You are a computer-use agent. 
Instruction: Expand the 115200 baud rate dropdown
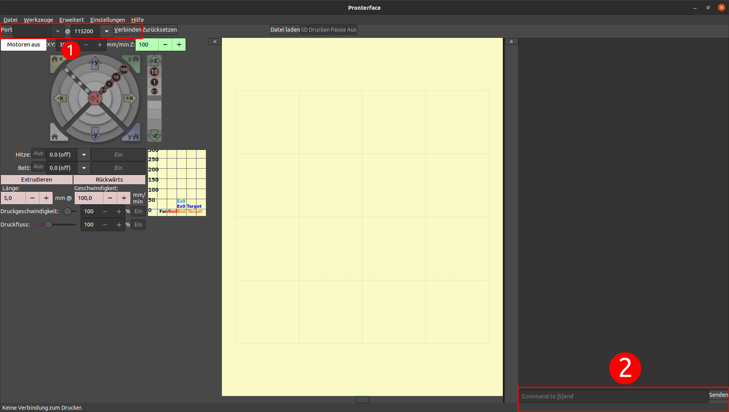106,31
